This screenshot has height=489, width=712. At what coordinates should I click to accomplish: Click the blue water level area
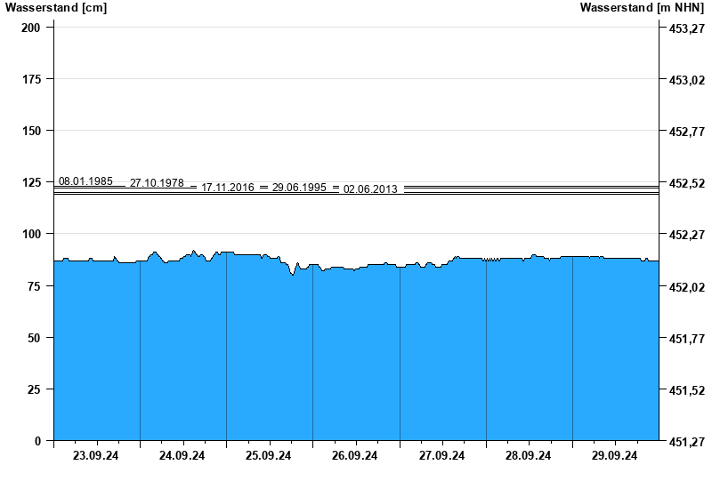356,356
